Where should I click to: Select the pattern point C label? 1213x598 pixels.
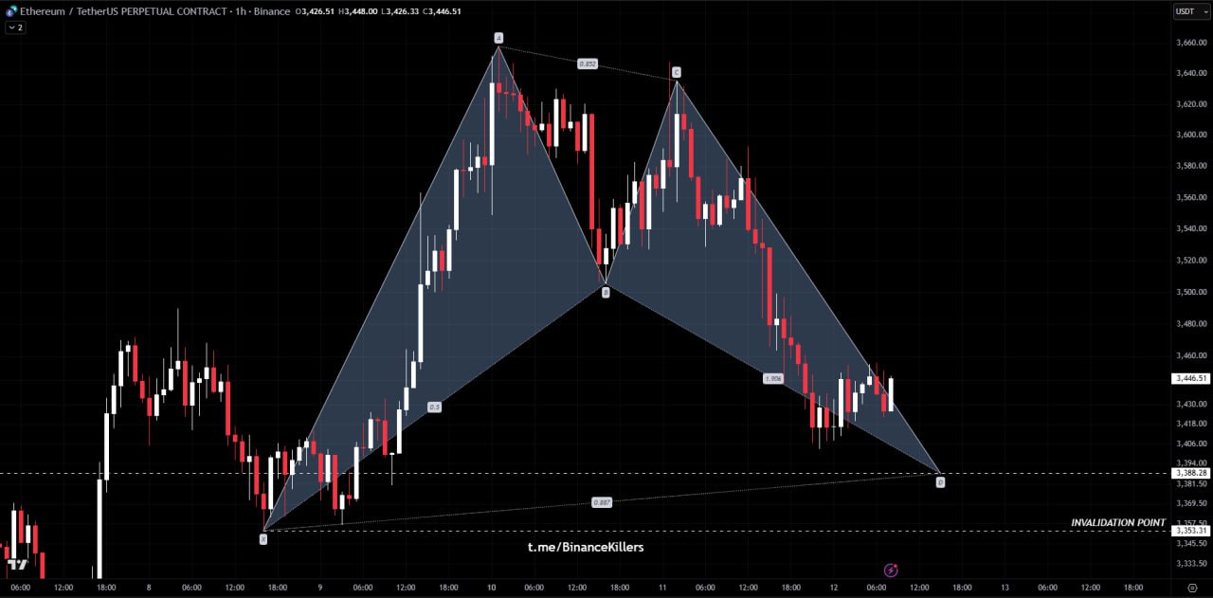(x=676, y=72)
